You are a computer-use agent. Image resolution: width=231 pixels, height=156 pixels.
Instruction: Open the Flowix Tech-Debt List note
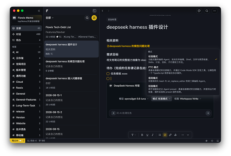click(71, 32)
